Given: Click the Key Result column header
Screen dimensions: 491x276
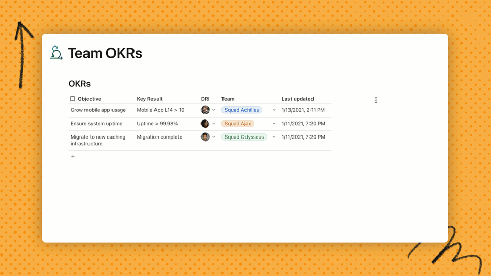Looking at the screenshot, I should pos(149,99).
